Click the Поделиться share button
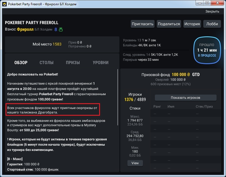This screenshot has width=226, height=177. click(x=169, y=24)
